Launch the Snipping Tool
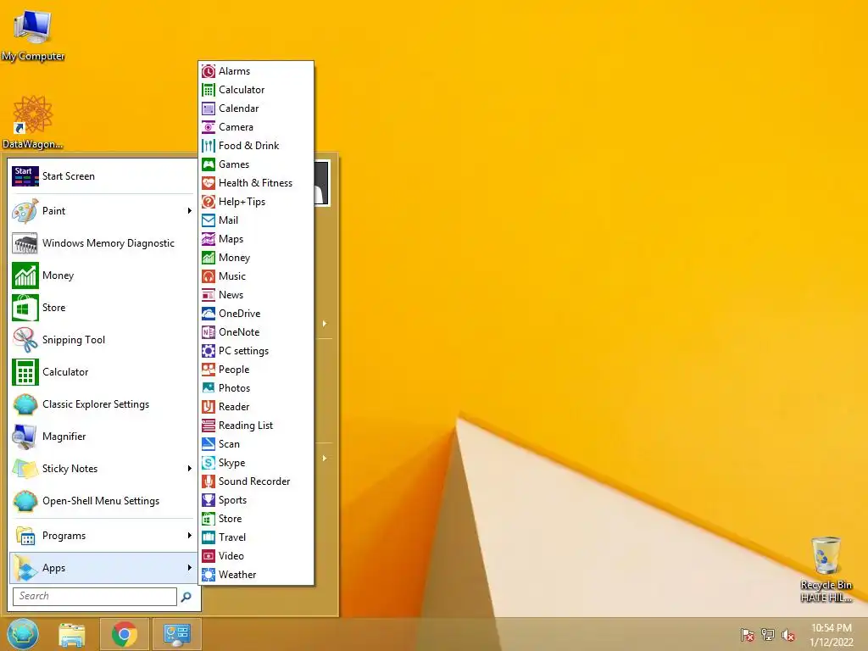 tap(103, 339)
